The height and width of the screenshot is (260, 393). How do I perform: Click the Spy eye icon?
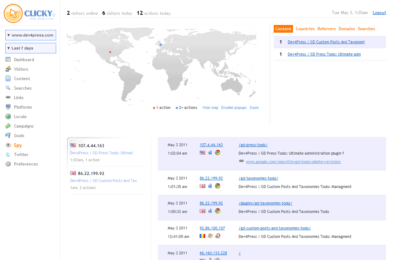click(8, 145)
